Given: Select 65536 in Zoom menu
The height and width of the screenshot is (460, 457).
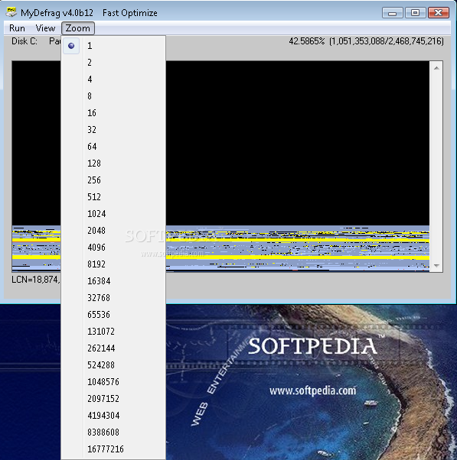Looking at the screenshot, I should click(x=113, y=315).
